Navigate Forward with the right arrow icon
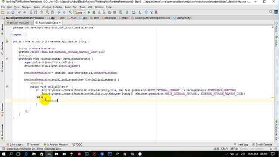The height and width of the screenshot is (157, 279). [64, 12]
